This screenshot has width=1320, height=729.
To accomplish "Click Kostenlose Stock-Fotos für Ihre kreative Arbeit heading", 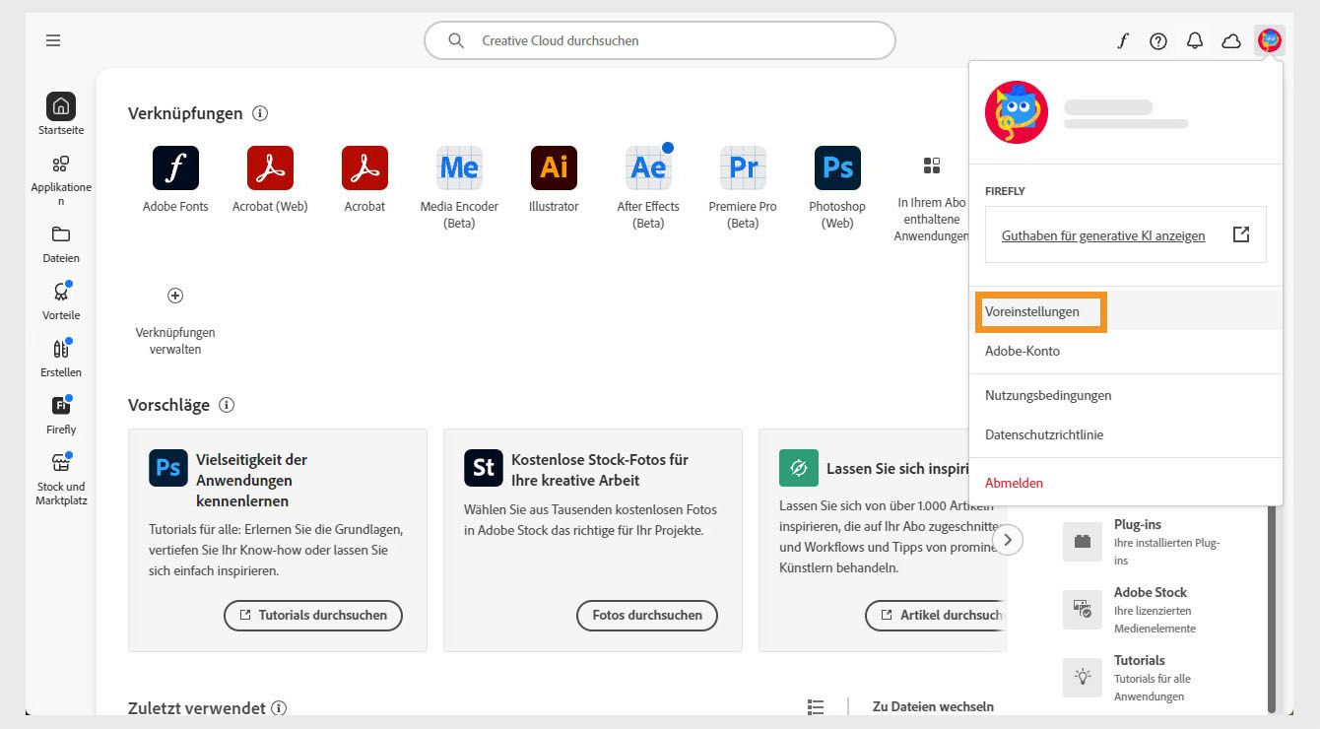I will point(600,470).
